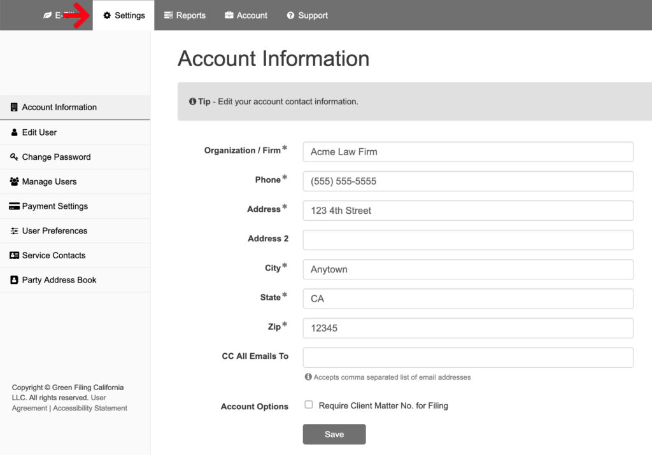Click the gear icon on the Settings tab
This screenshot has width=652, height=455.
(x=108, y=15)
